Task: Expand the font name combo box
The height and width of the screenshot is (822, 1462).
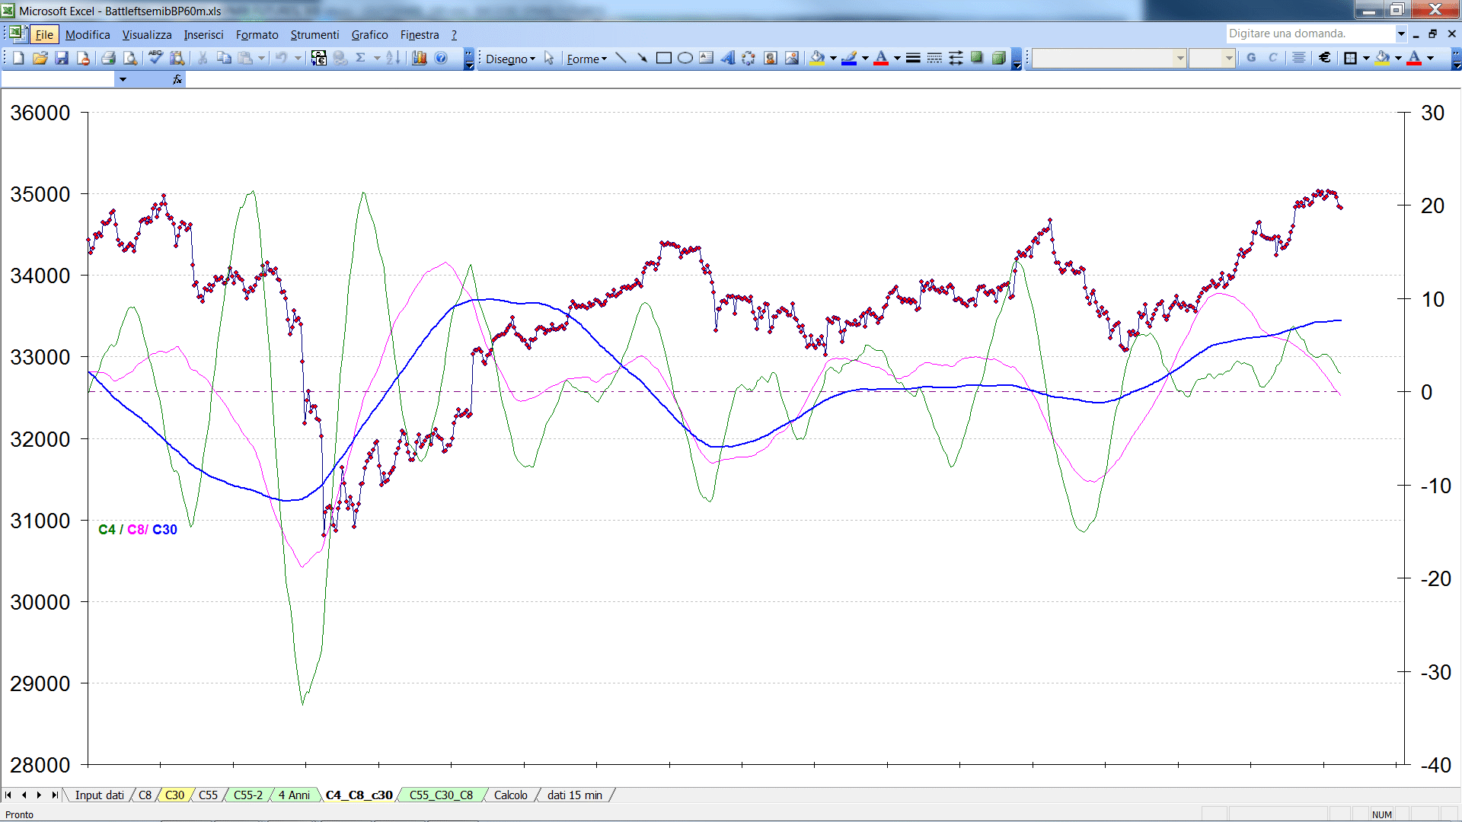Action: coord(1180,58)
